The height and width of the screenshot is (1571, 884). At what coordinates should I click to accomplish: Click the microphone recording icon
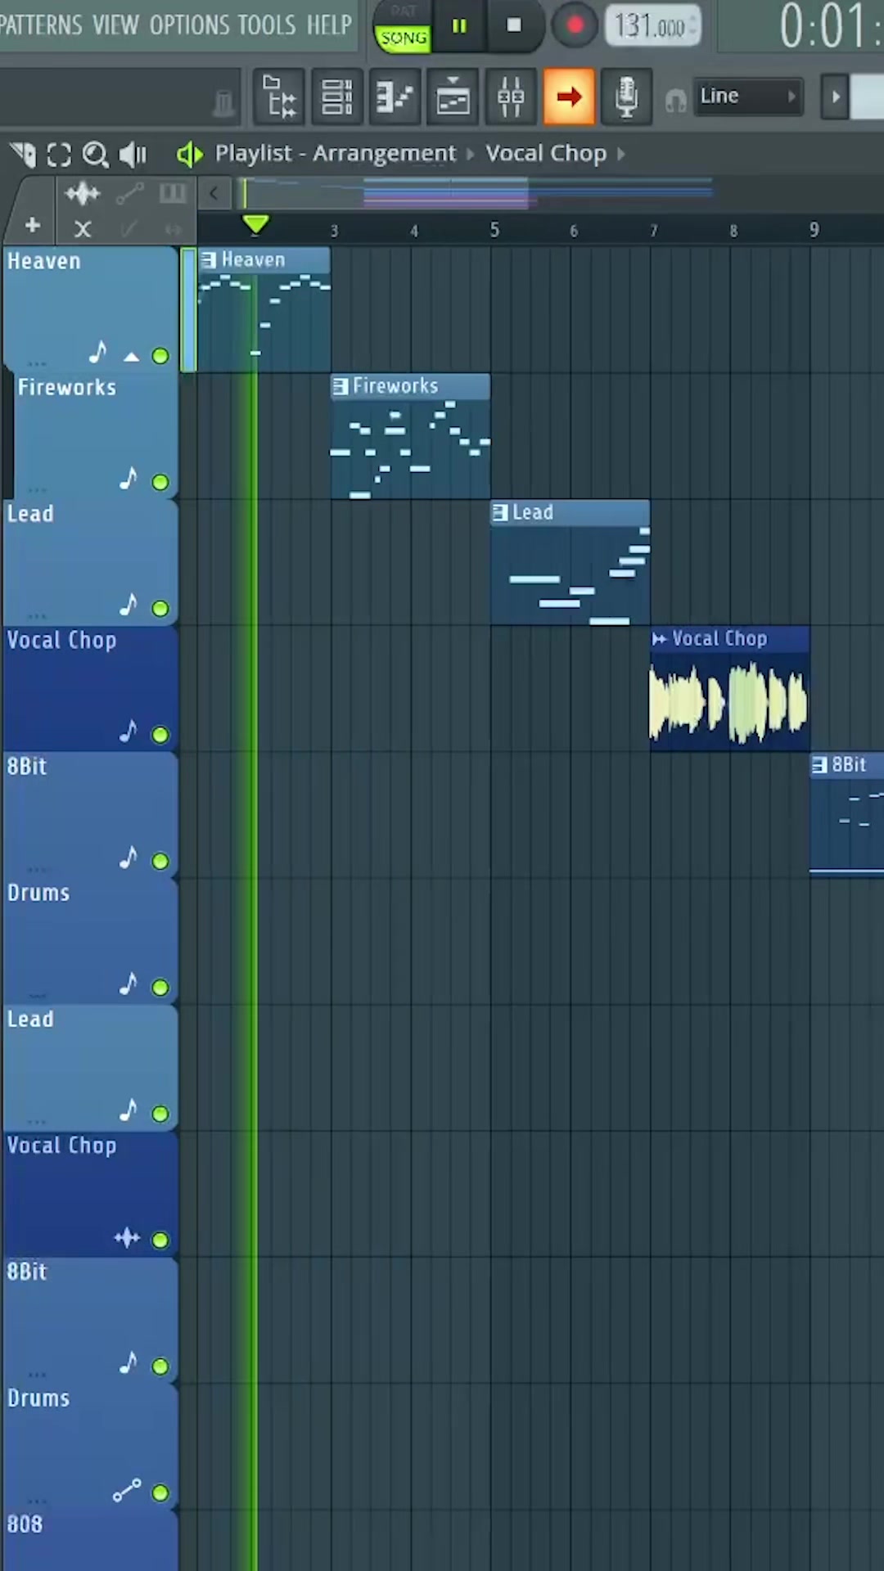(x=626, y=97)
